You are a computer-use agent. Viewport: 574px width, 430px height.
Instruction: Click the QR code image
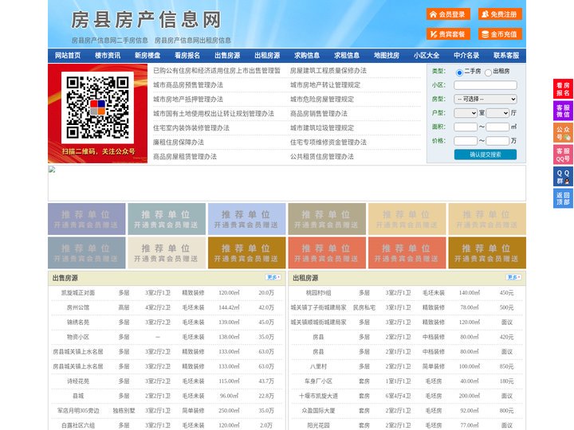point(97,107)
